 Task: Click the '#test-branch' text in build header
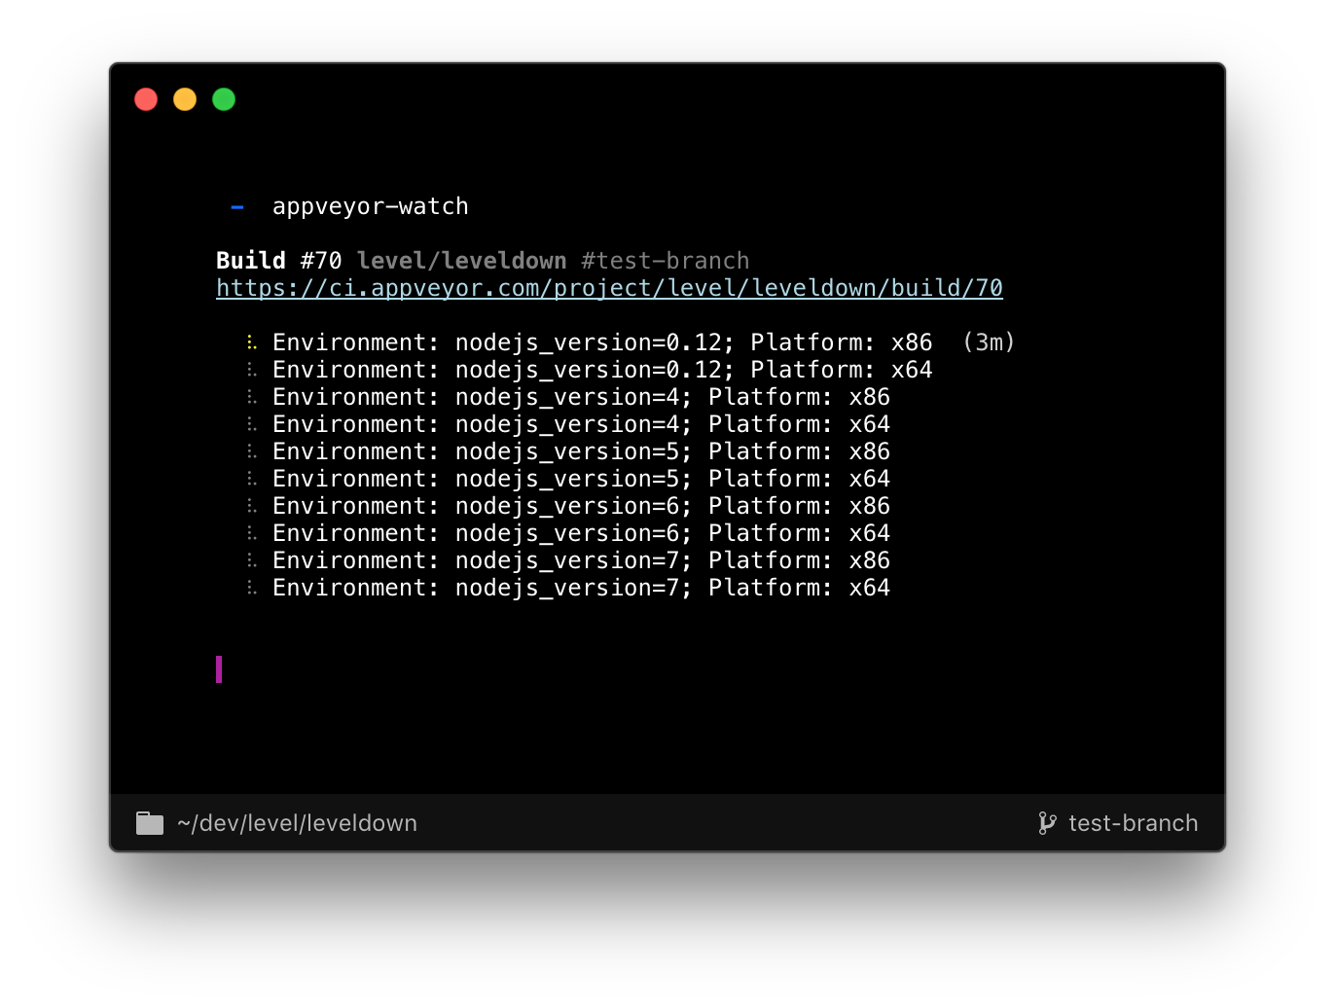(666, 261)
